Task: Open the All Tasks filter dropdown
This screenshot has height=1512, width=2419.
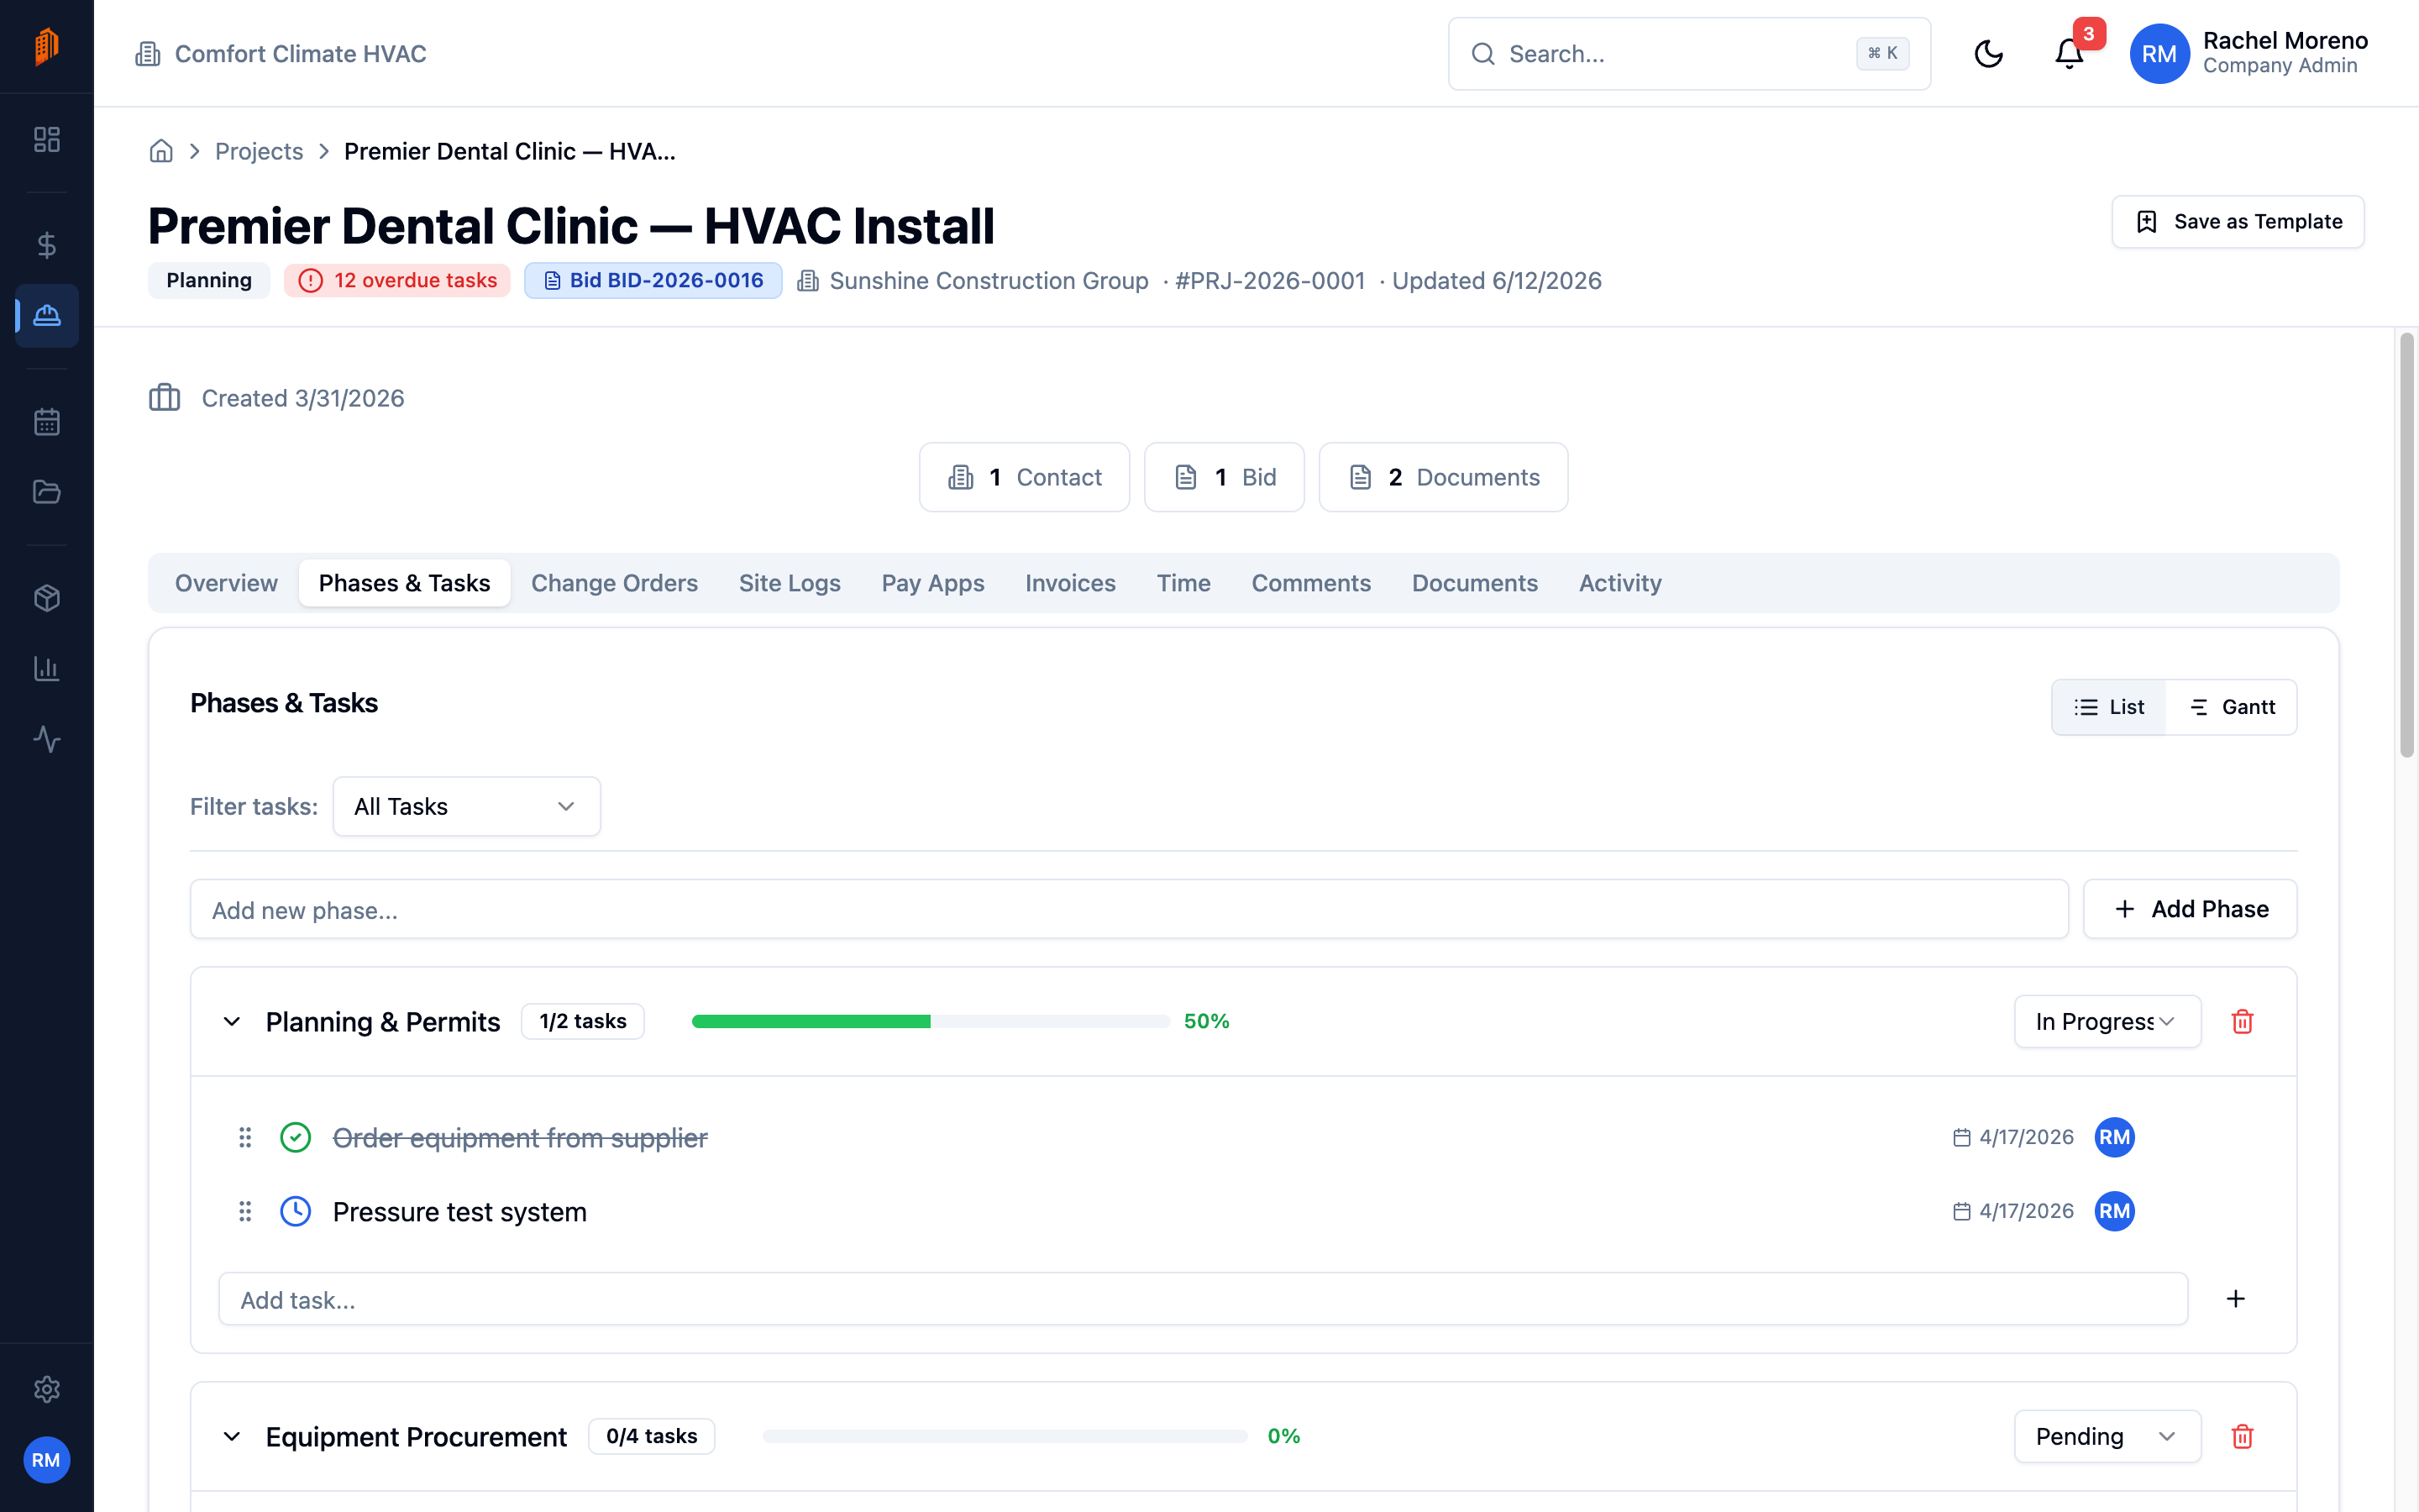Action: click(x=466, y=806)
